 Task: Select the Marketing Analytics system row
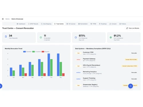click(106, 72)
